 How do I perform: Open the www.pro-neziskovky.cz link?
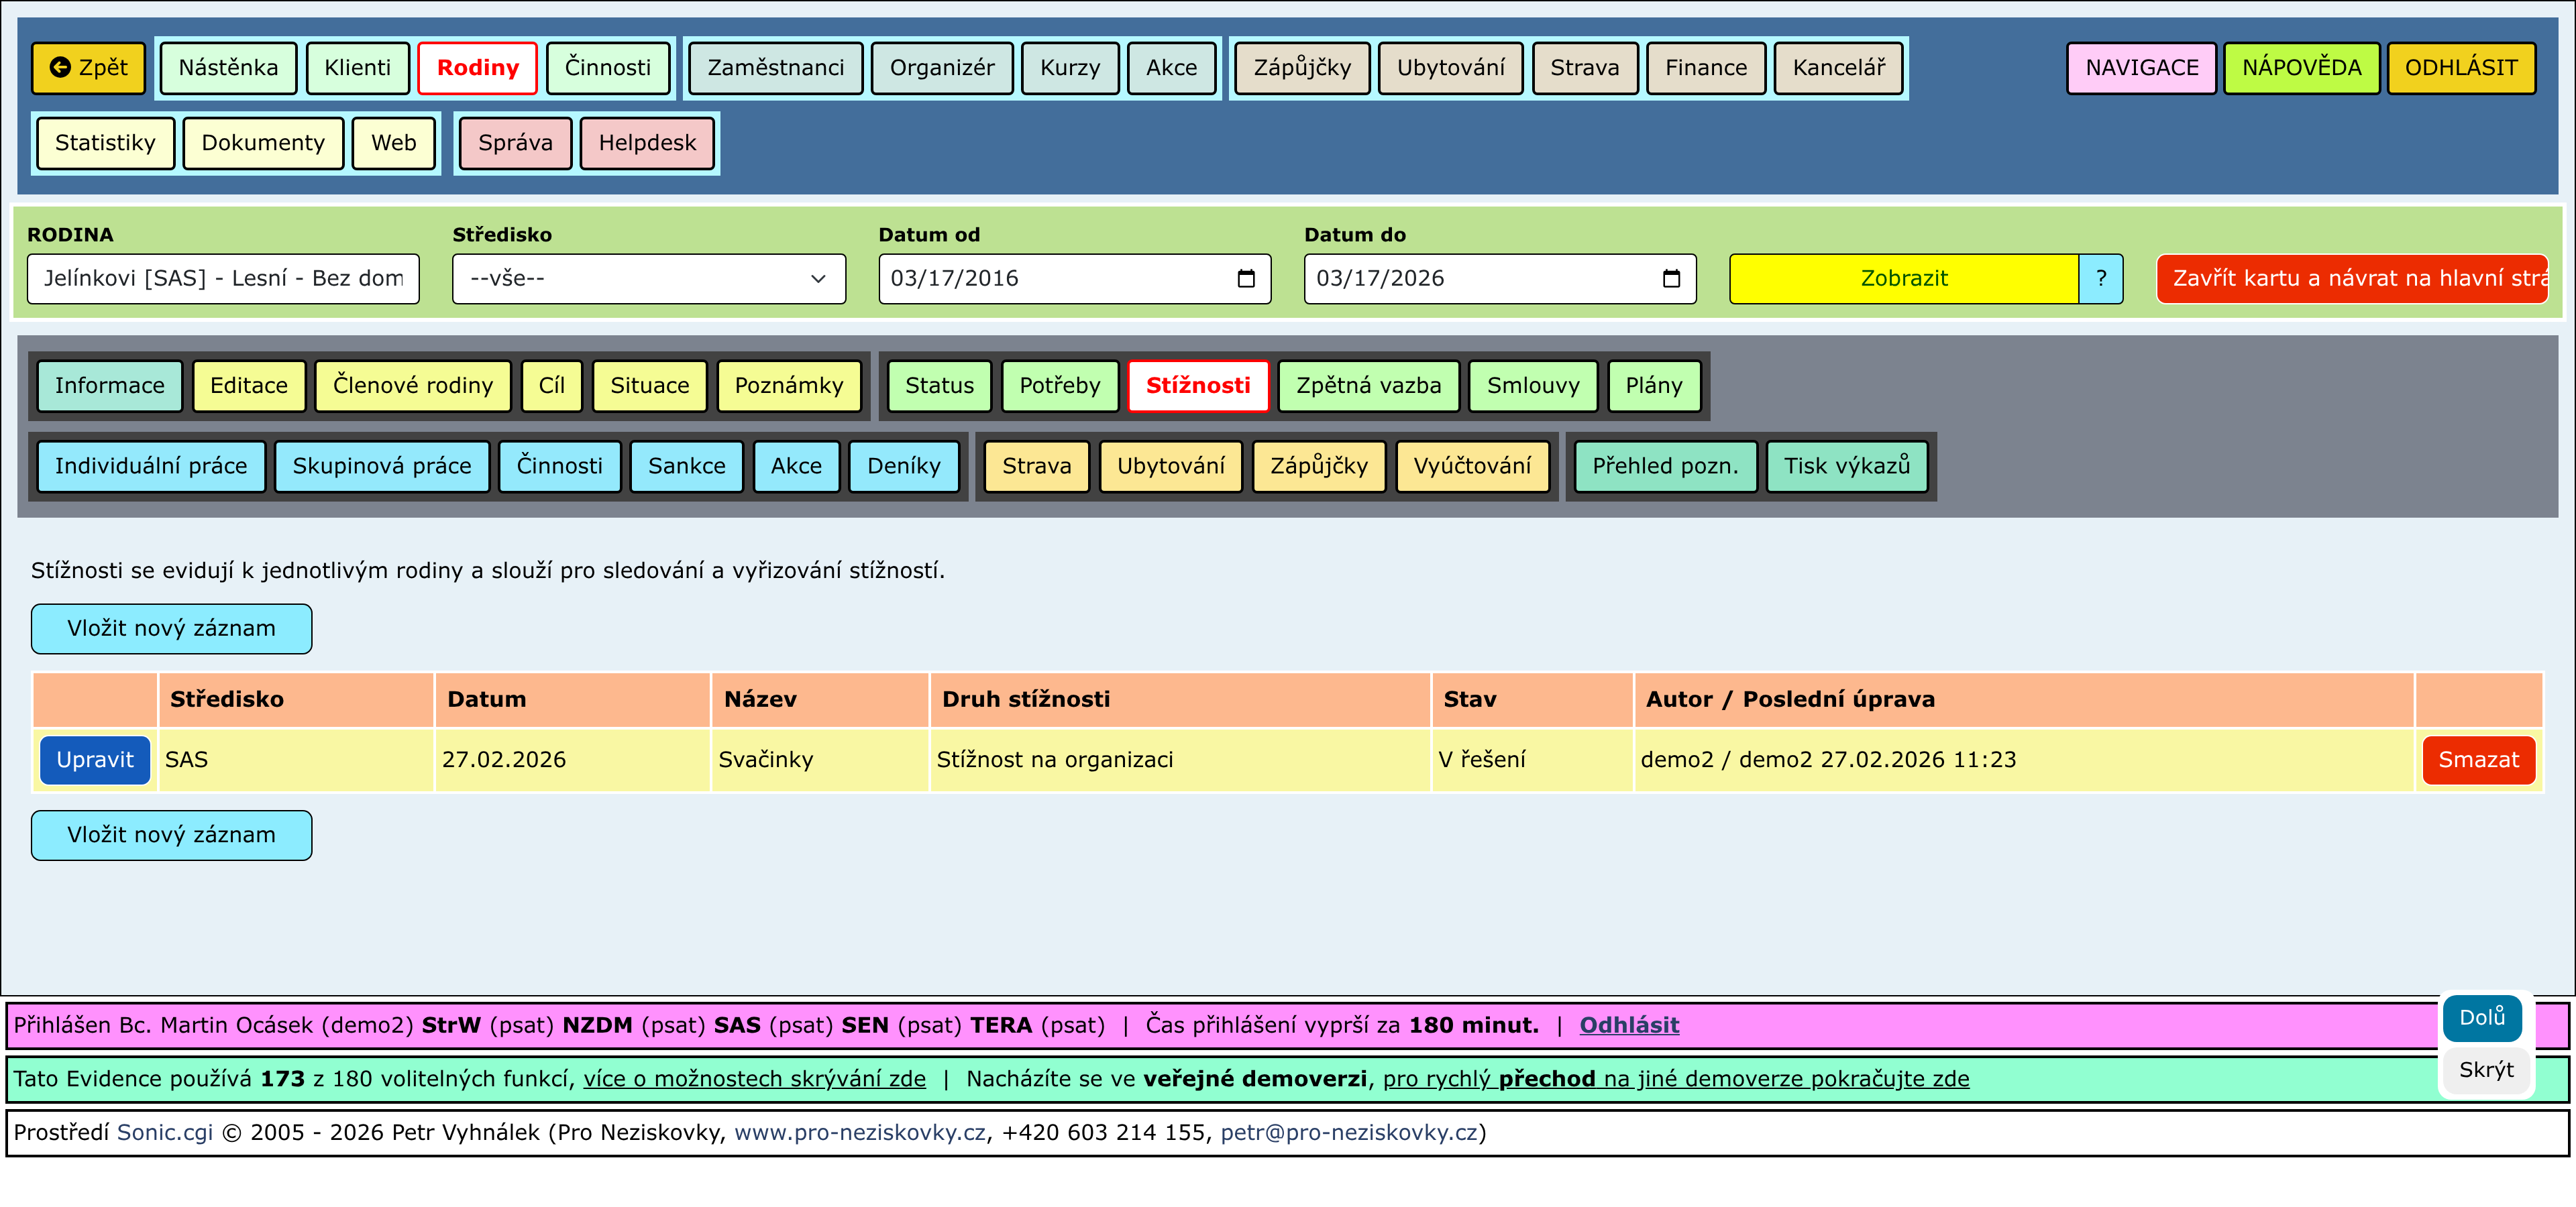(859, 1133)
